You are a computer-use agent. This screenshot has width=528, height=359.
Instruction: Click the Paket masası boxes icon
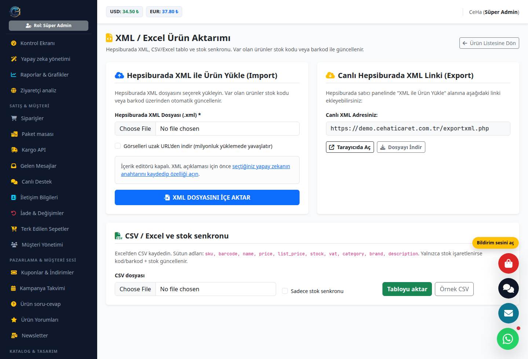click(14, 134)
